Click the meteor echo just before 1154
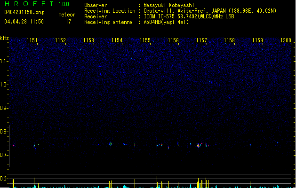The image size is (296, 188). [111, 144]
